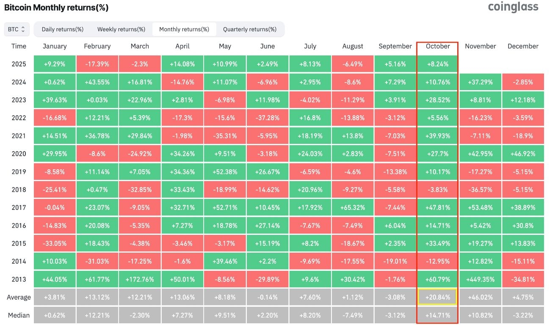Click the Median October value of +14.71%
The image size is (555, 325).
[437, 315]
